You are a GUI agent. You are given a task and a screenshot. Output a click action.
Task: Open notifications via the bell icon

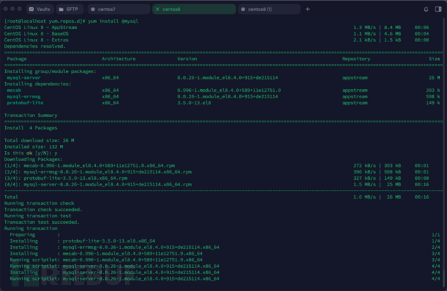tap(426, 10)
